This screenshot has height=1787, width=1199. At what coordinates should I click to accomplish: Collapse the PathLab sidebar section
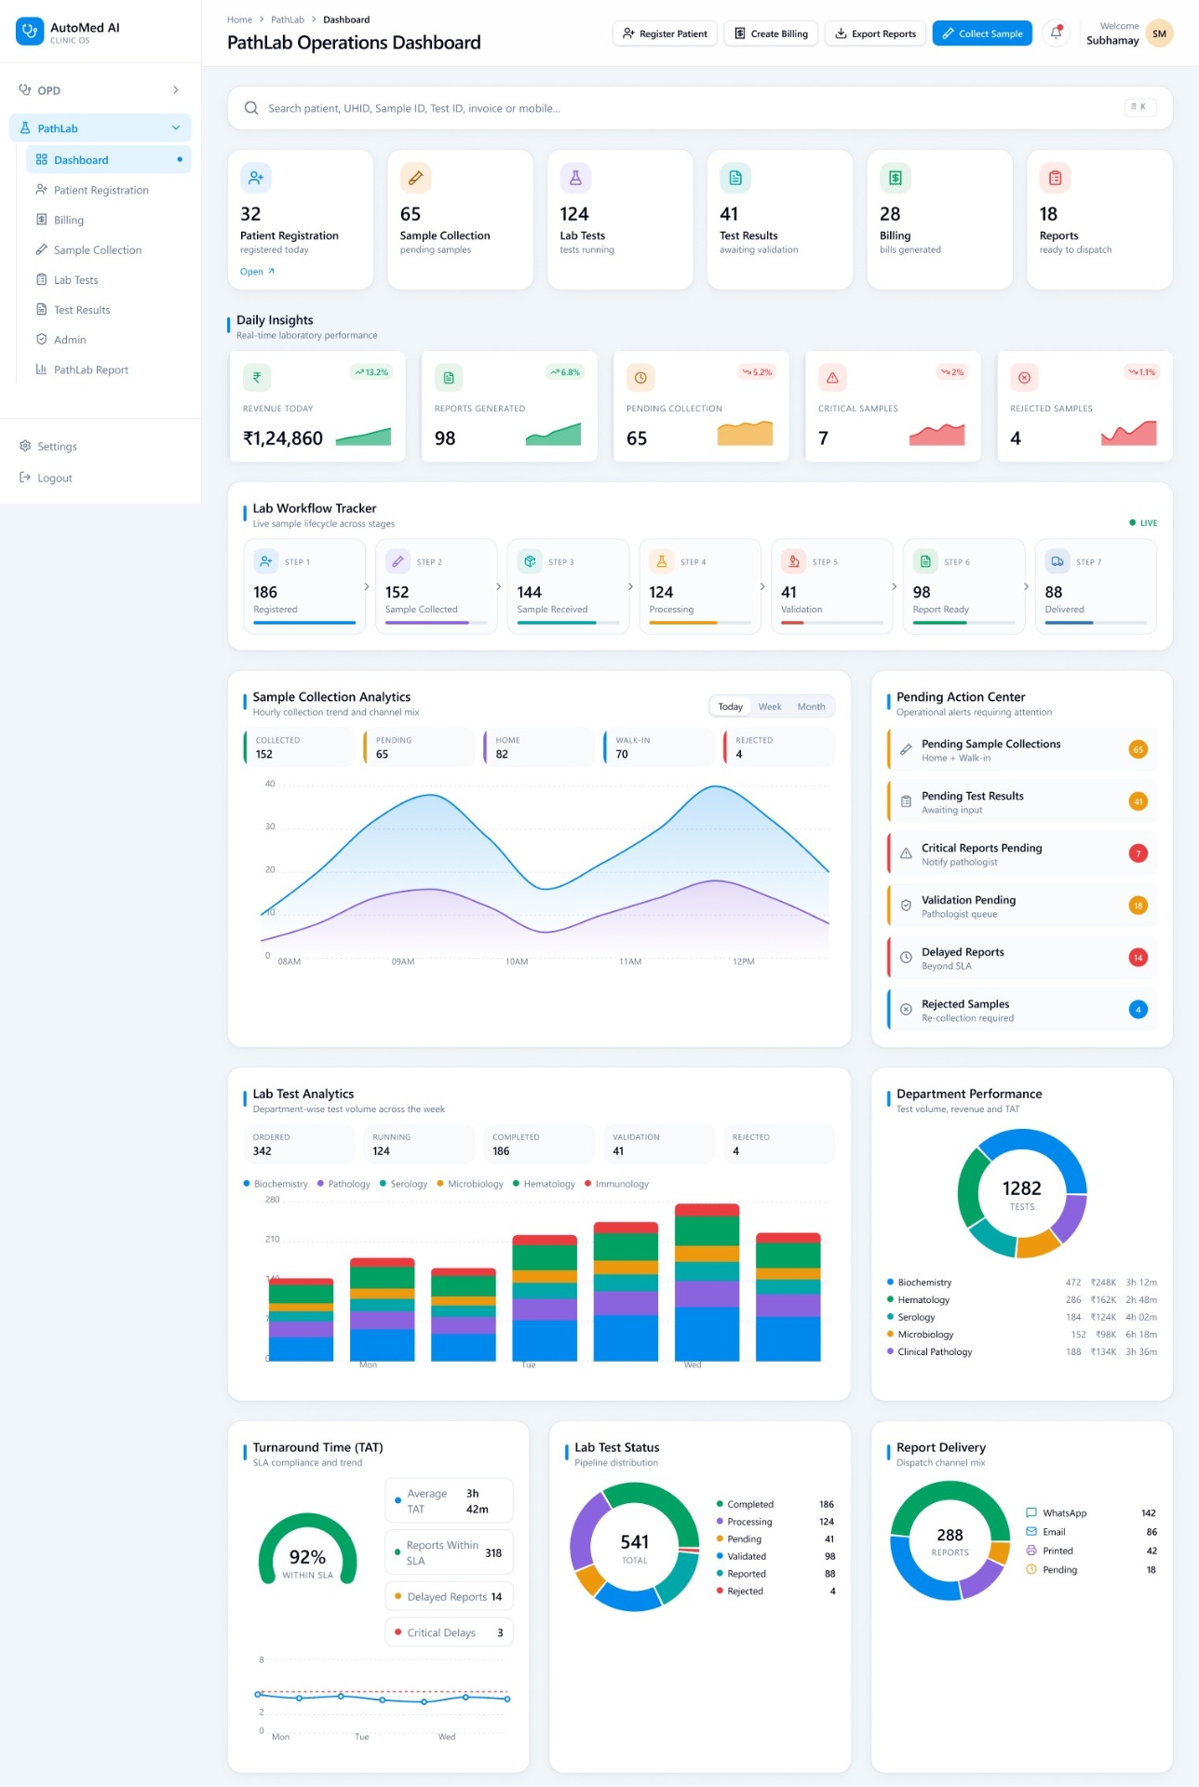tap(101, 128)
